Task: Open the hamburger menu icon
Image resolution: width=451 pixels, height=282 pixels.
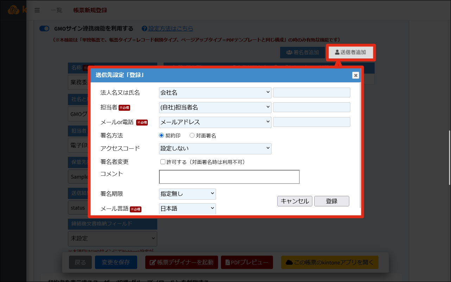Action: (x=37, y=10)
